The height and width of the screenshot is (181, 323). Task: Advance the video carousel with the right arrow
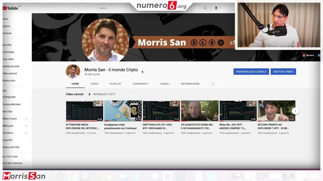[x=295, y=111]
